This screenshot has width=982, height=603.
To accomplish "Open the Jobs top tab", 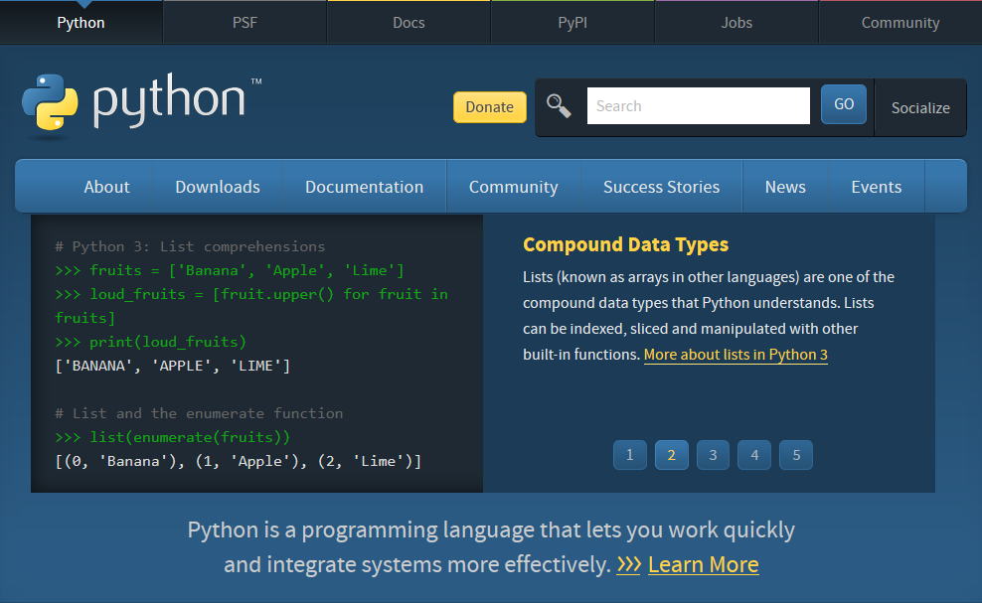I will coord(736,23).
